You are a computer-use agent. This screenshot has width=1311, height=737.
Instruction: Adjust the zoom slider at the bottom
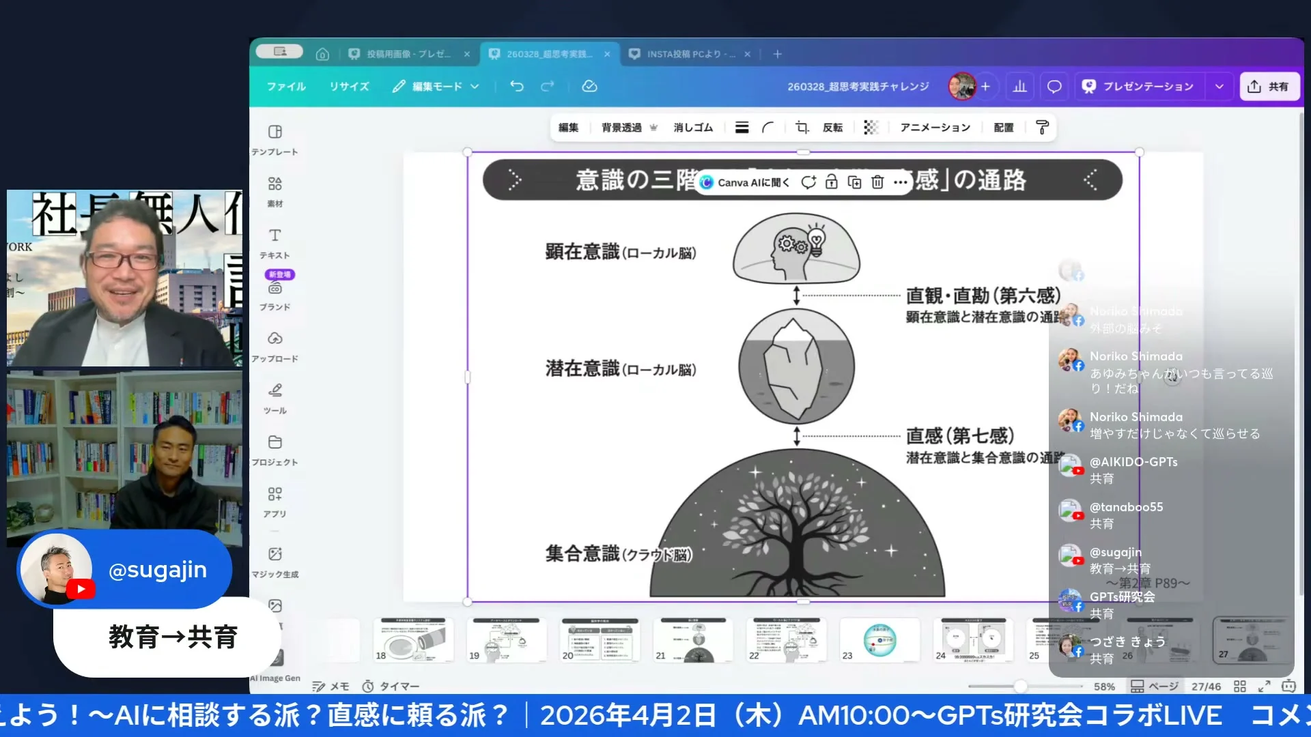[x=1020, y=687]
